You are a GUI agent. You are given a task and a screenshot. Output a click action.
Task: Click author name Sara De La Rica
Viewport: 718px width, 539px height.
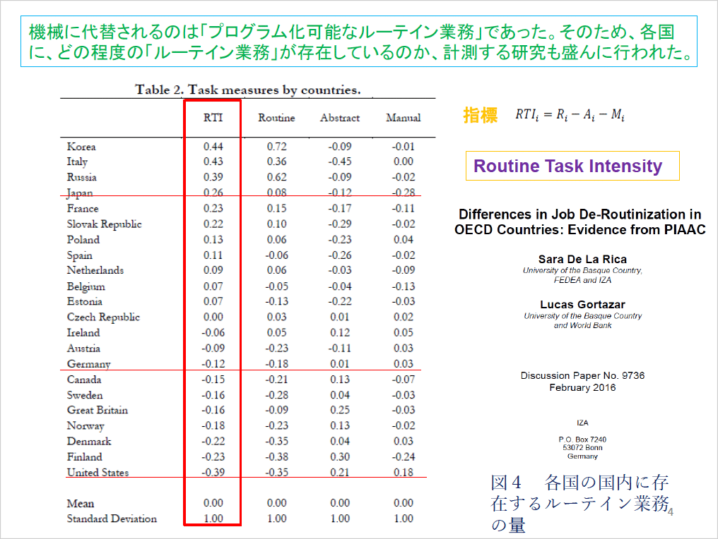click(x=582, y=259)
